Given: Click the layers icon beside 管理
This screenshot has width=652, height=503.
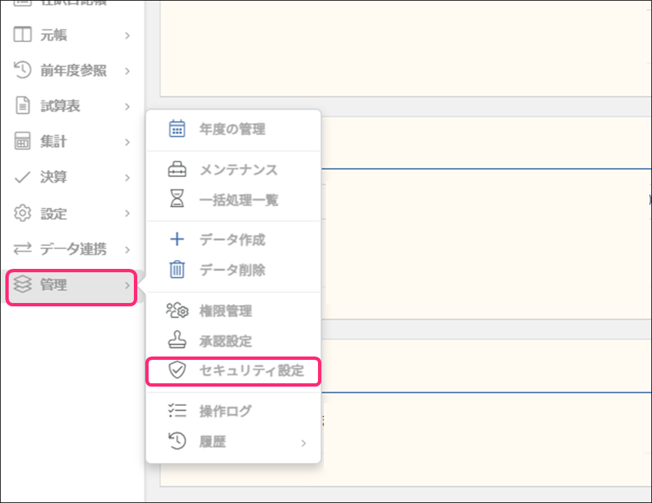Looking at the screenshot, I should click(x=23, y=286).
